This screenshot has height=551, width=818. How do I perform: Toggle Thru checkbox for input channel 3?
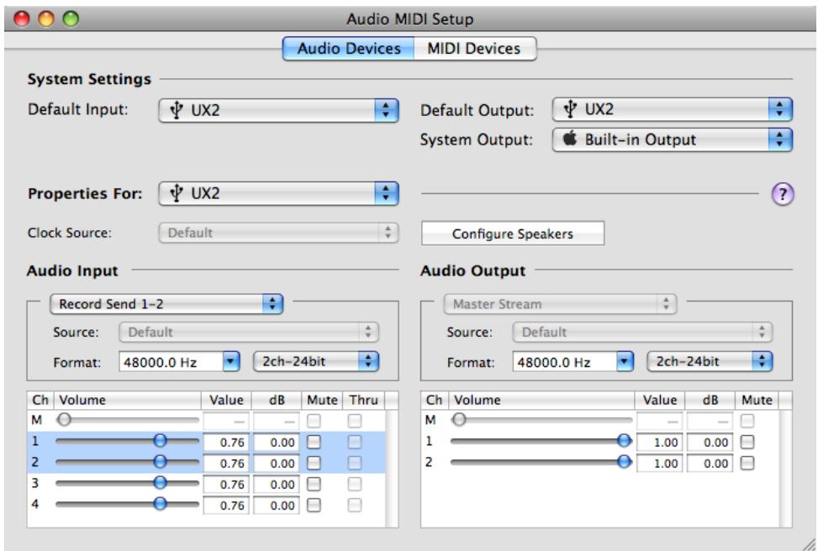[x=354, y=485]
